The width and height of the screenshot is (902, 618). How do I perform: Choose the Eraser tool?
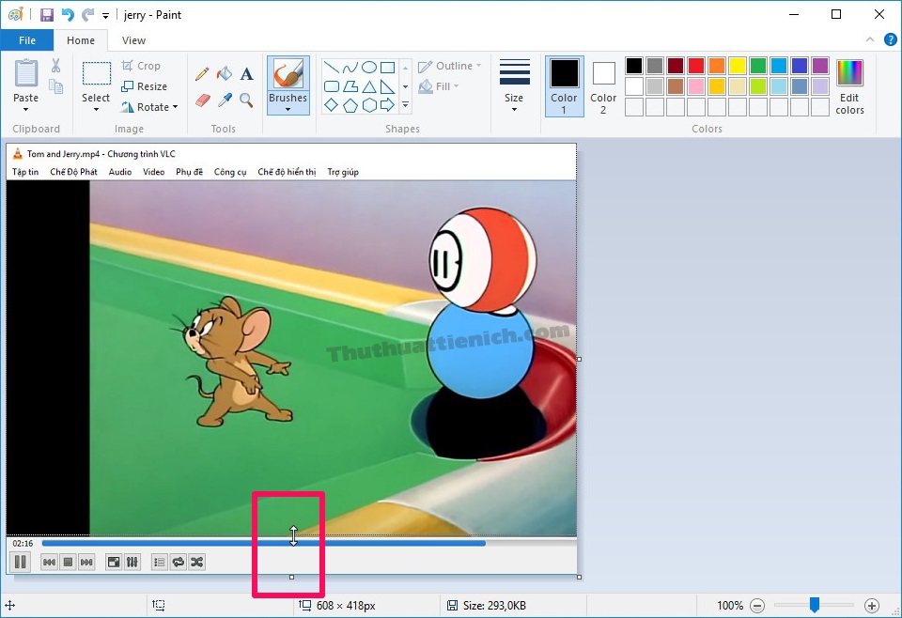coord(202,100)
